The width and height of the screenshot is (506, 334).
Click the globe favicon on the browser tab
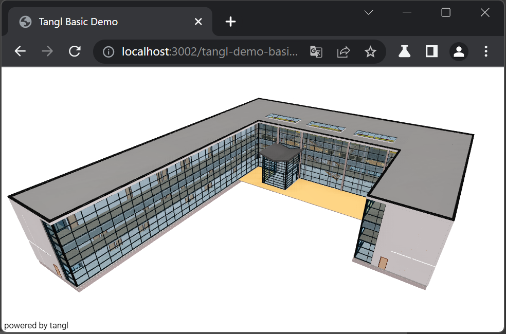25,22
